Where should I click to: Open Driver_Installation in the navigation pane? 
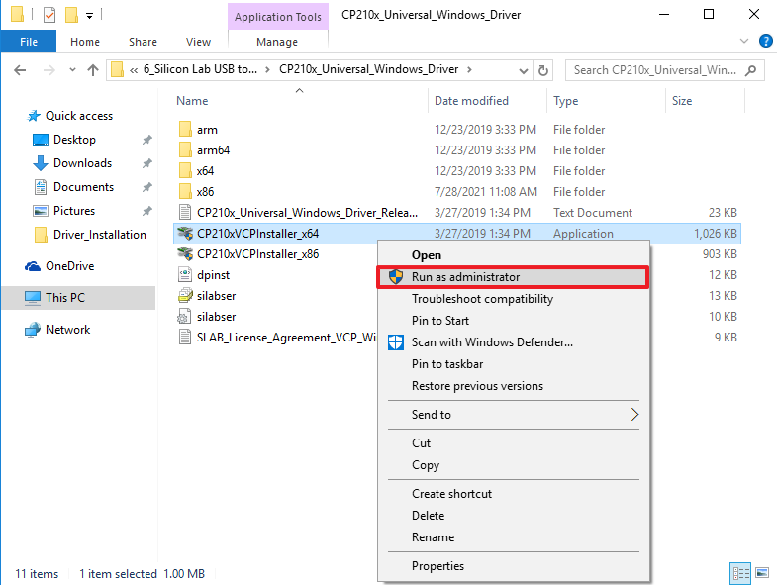[100, 235]
